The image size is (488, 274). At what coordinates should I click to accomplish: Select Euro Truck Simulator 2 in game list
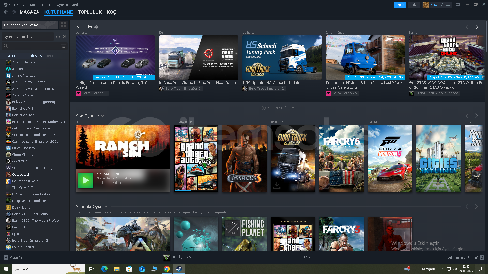point(30,241)
